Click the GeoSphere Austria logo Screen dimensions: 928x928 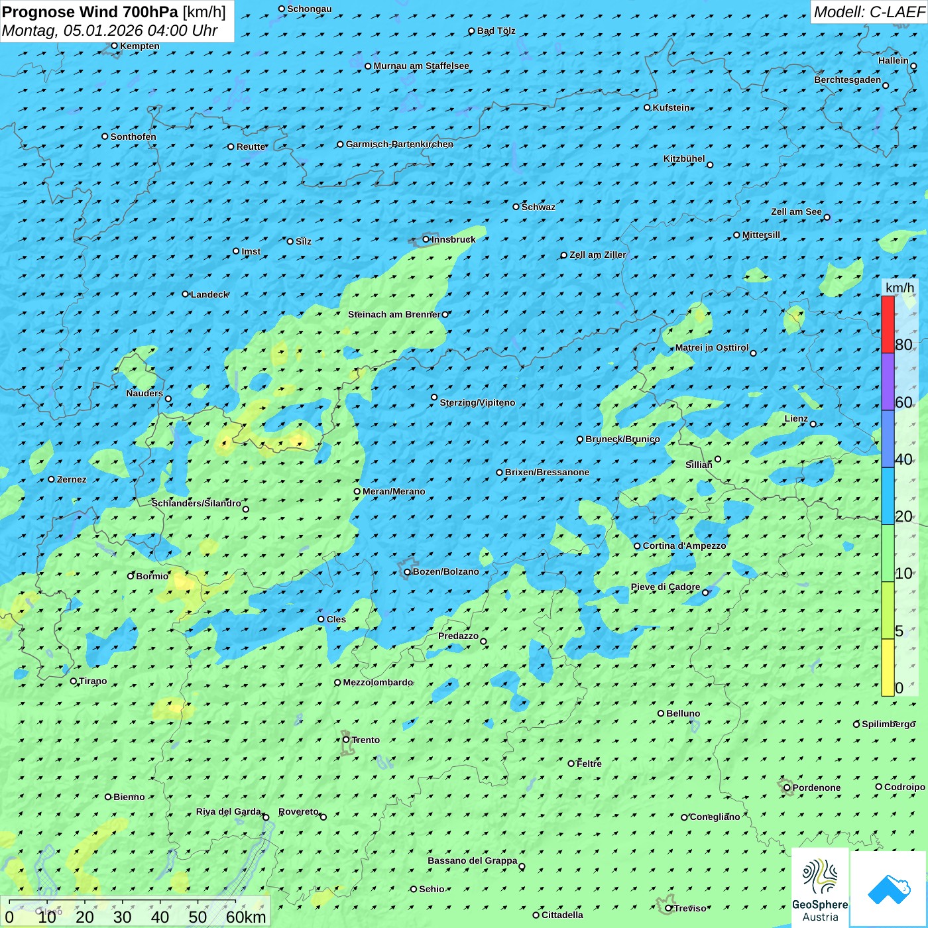point(820,889)
